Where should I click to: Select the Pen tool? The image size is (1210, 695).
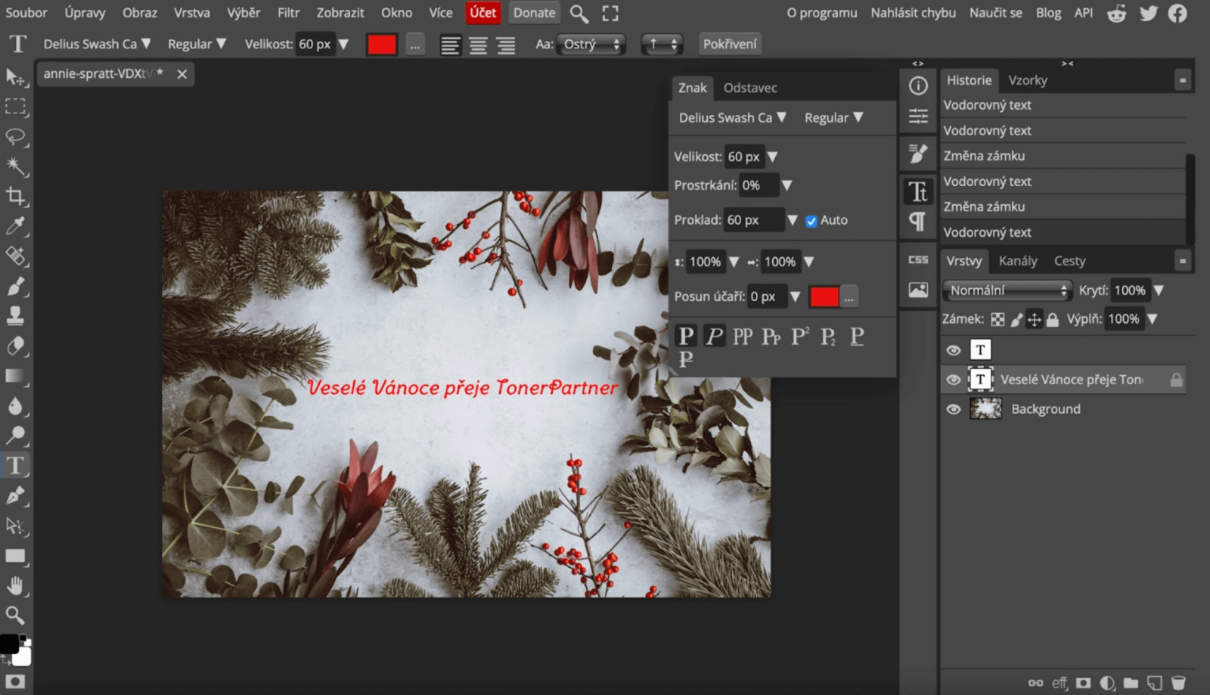click(x=15, y=496)
